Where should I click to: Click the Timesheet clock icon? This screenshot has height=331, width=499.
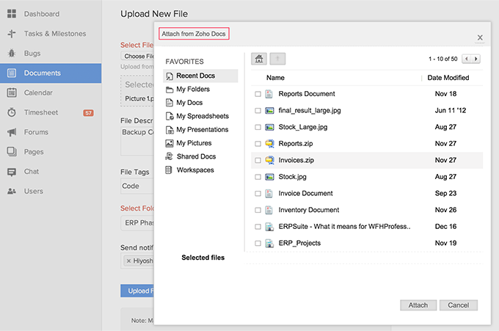coord(12,112)
